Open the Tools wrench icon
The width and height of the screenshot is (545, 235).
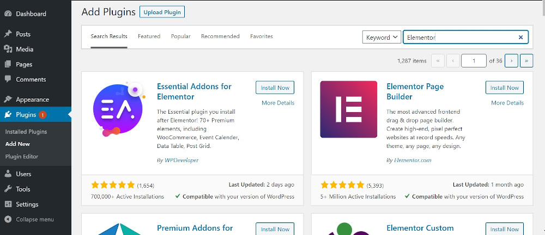point(8,189)
